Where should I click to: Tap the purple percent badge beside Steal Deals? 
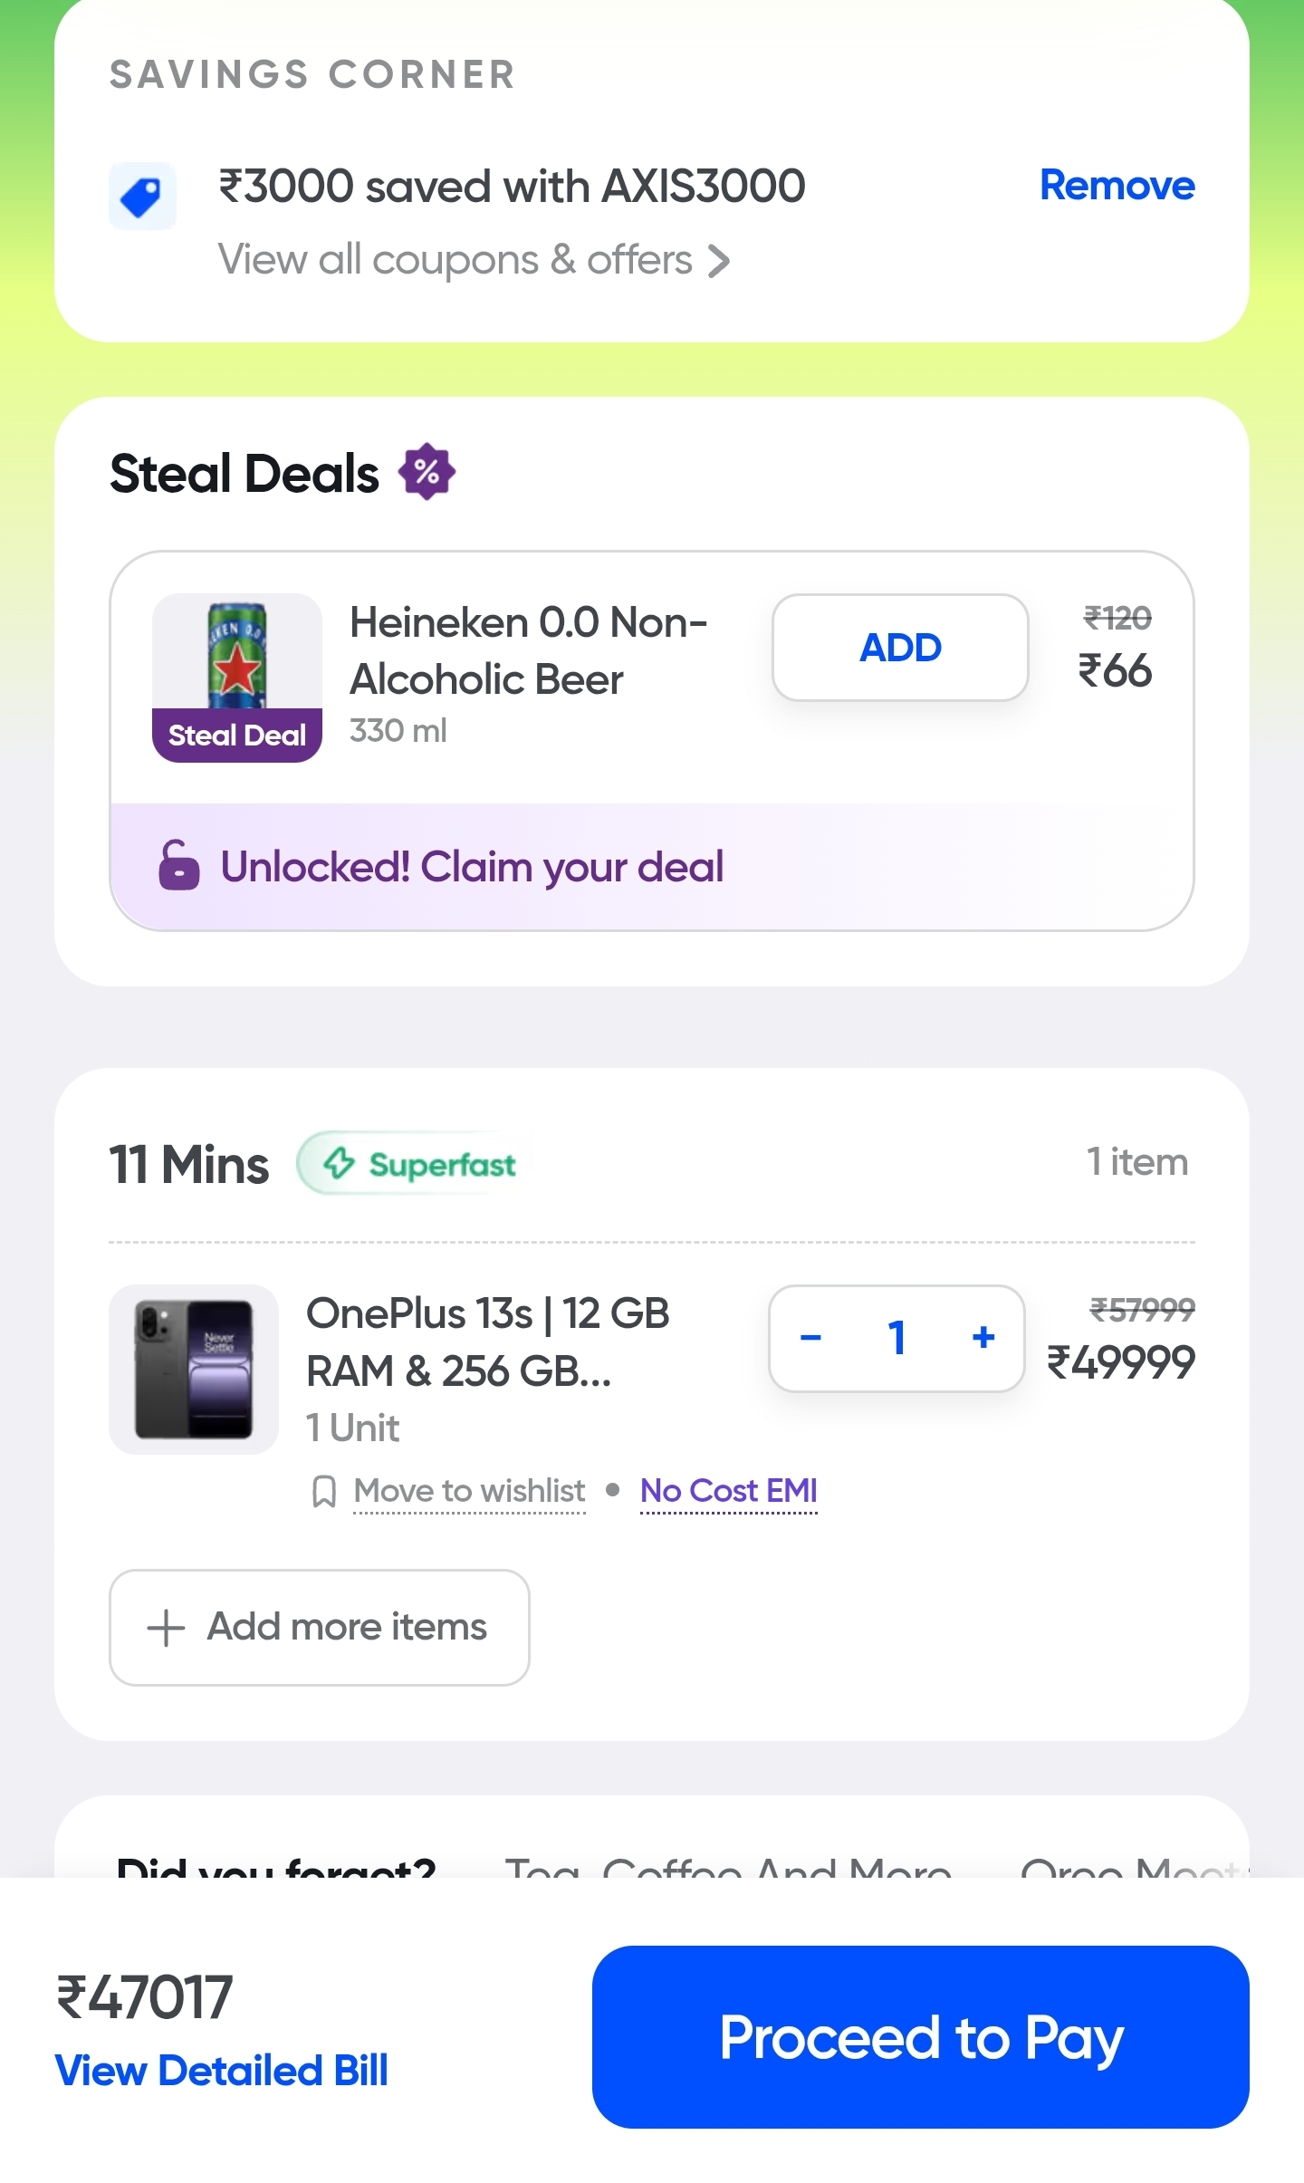(427, 472)
